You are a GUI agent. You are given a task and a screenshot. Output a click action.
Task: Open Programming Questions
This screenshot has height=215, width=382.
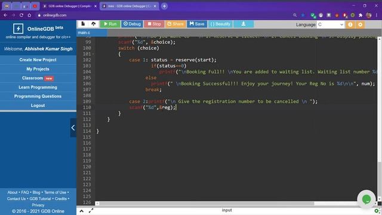click(x=38, y=96)
